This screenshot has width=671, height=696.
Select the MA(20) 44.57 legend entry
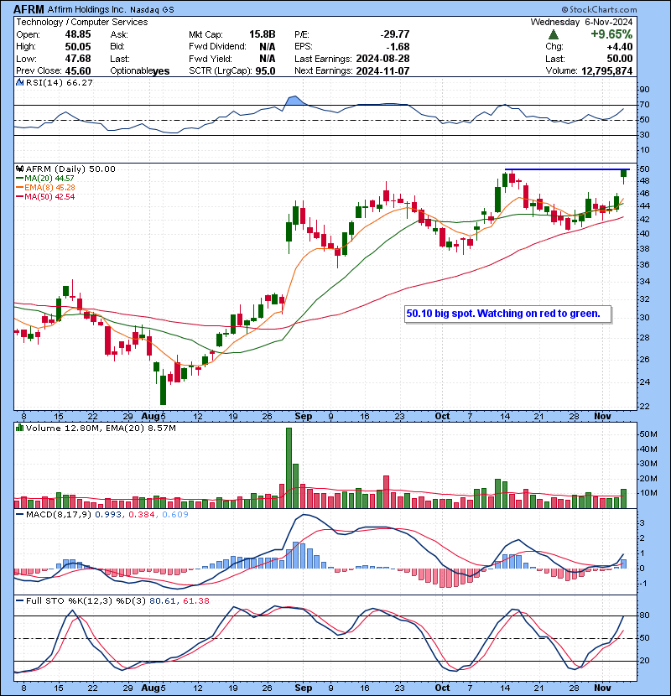click(x=45, y=178)
